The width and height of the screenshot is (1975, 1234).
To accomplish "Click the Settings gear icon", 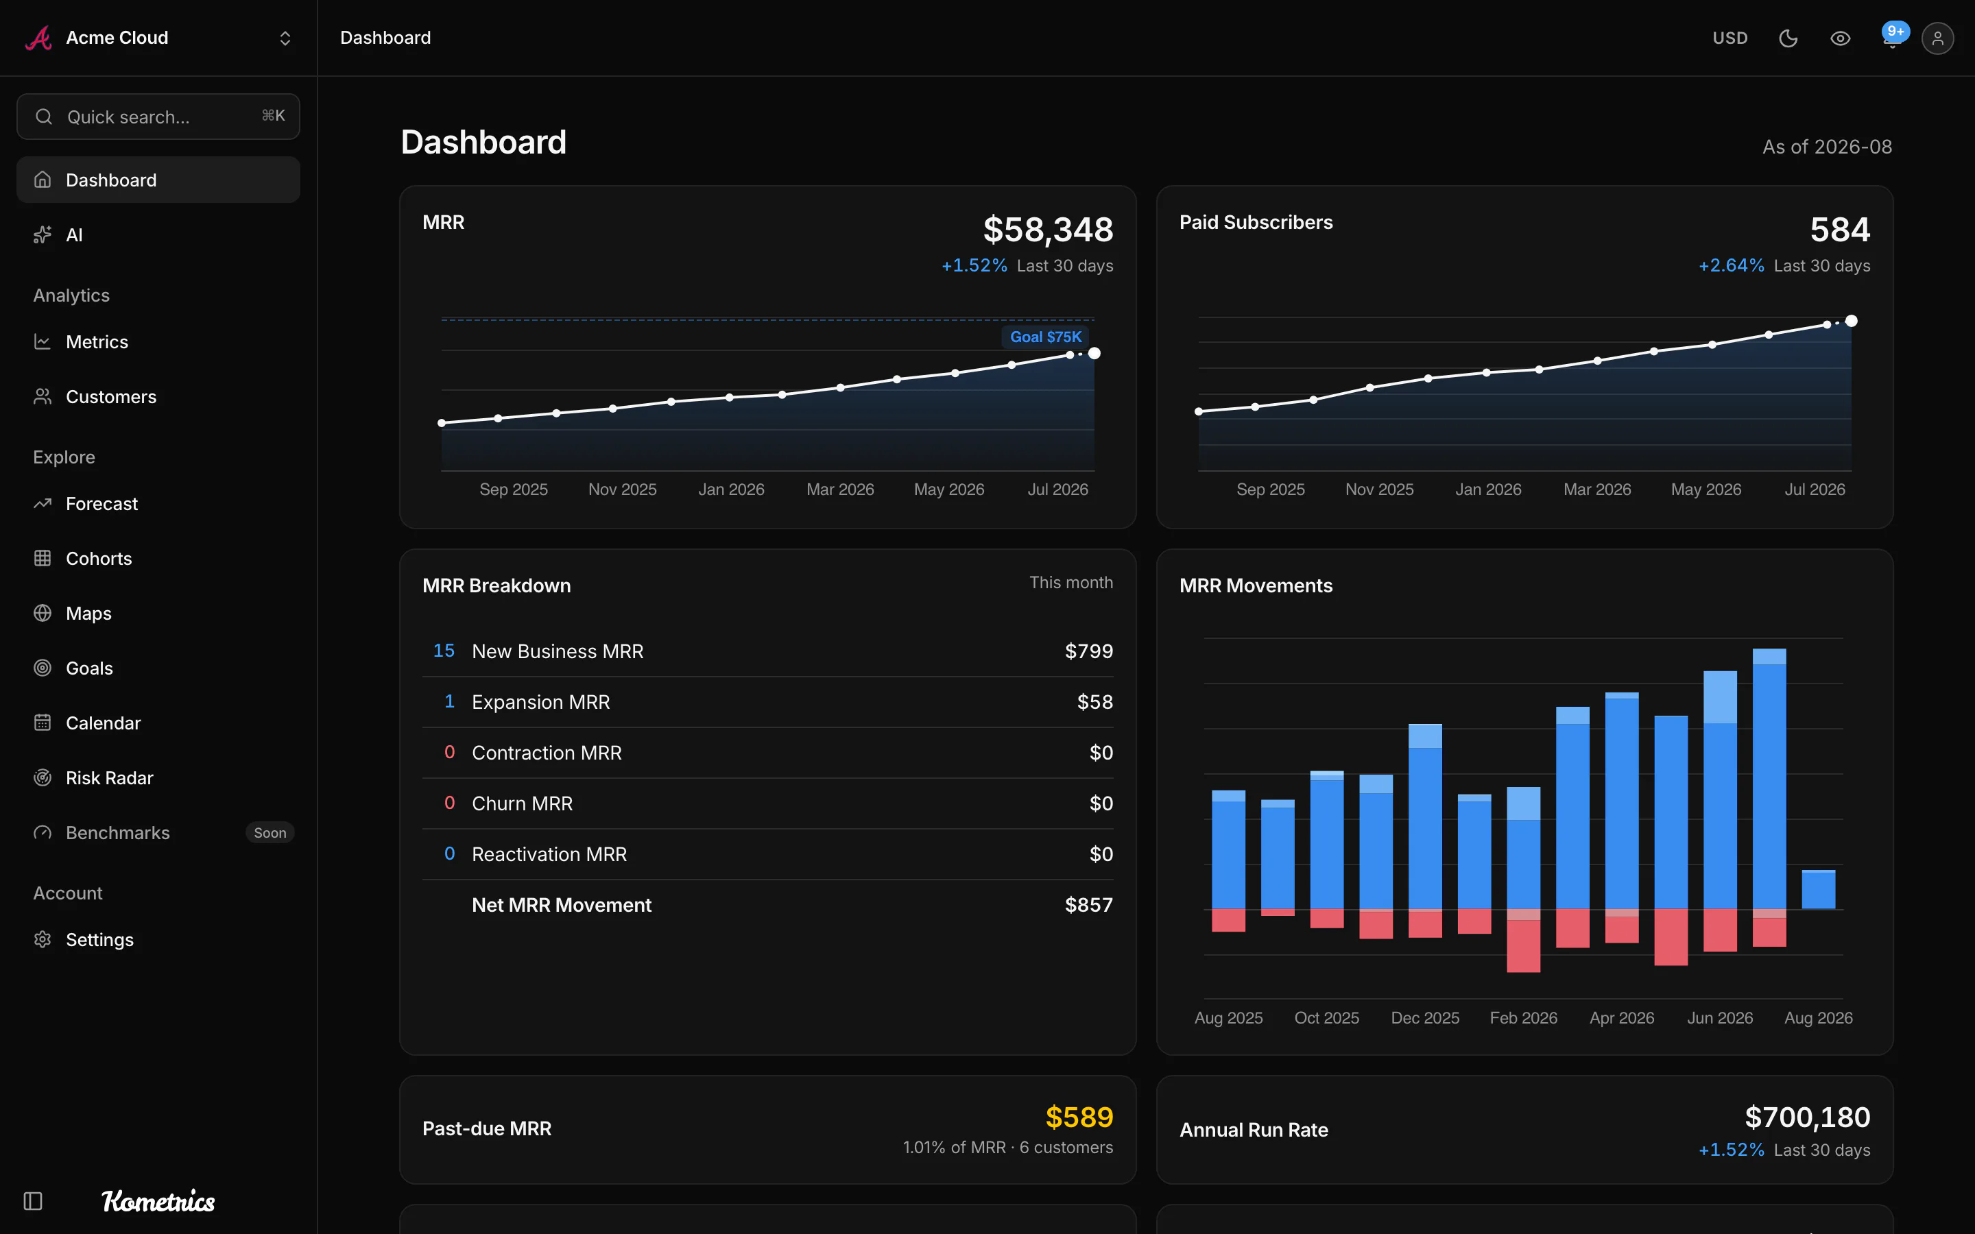I will pos(43,939).
